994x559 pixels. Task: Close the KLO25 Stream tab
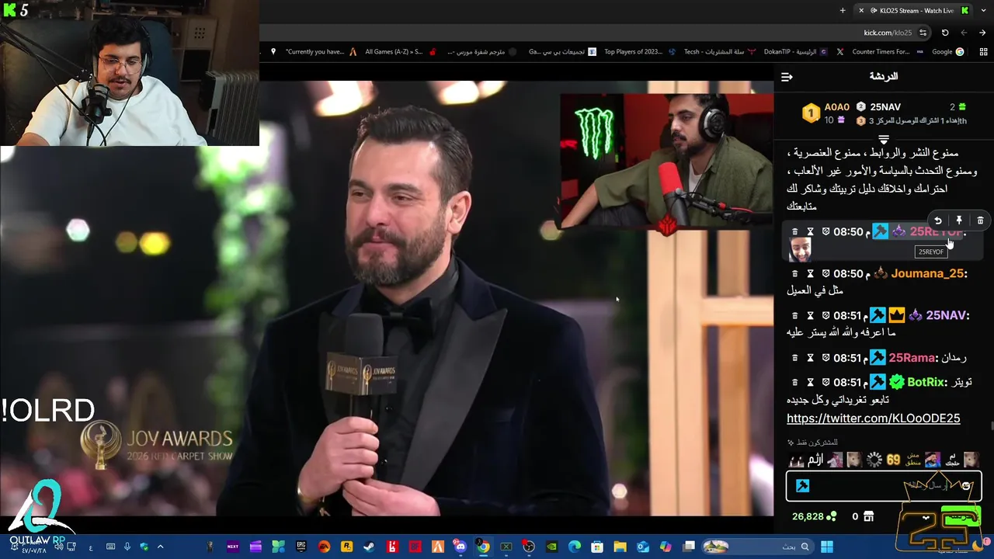(861, 10)
